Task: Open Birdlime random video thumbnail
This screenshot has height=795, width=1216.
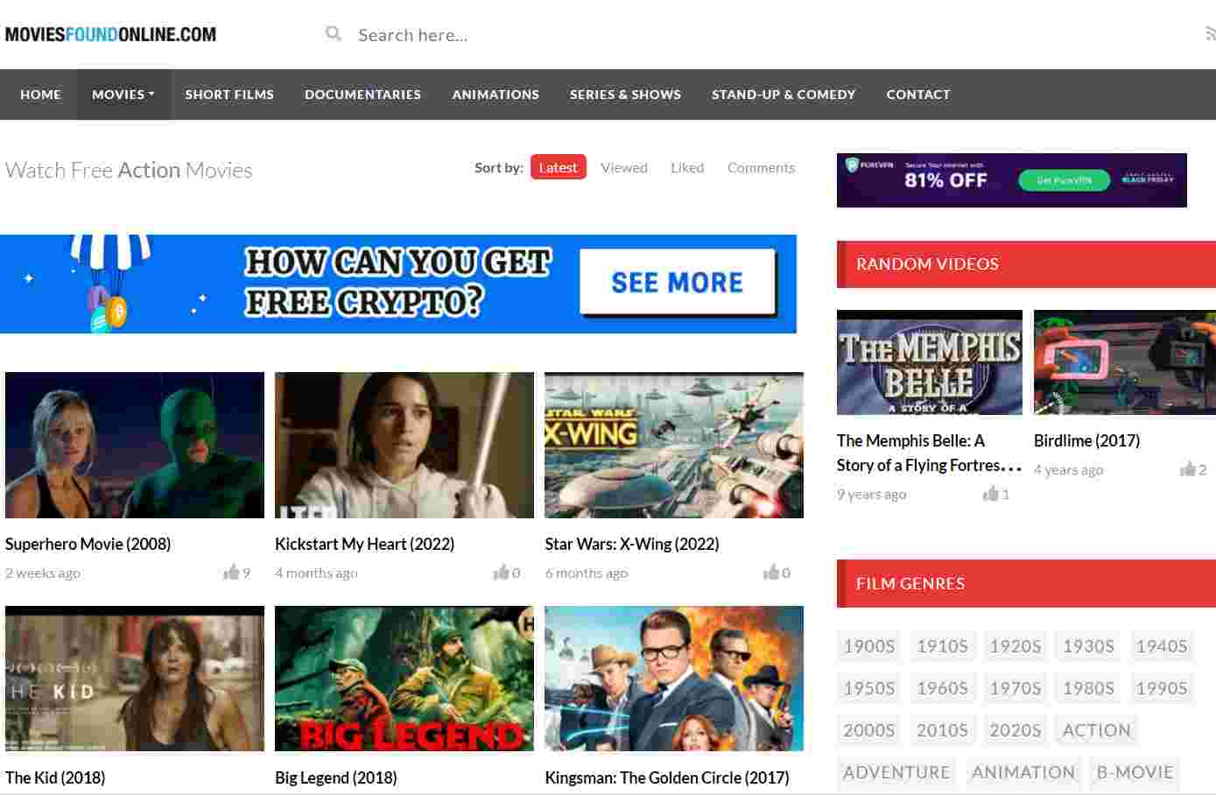Action: [x=1125, y=362]
